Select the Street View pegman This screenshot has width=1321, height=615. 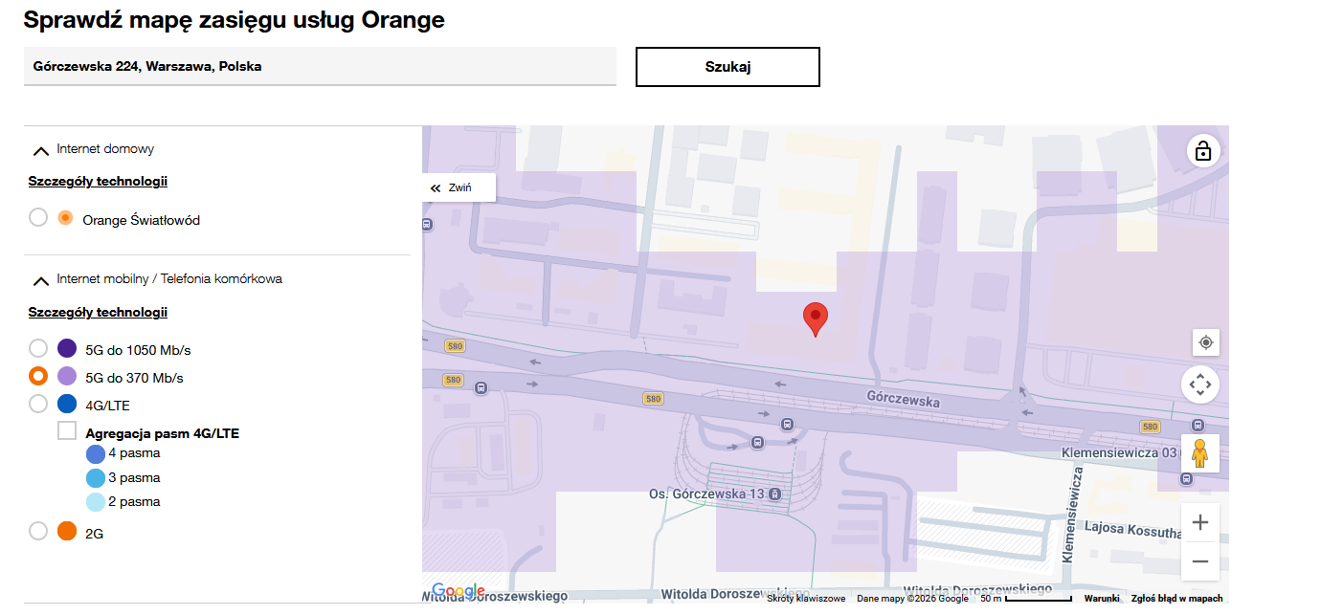(1200, 453)
